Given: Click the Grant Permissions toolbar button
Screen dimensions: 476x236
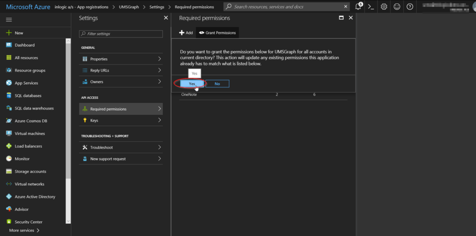Looking at the screenshot, I should click(217, 33).
